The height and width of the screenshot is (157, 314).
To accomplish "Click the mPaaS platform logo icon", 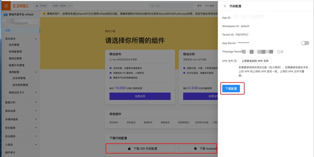I will [6, 14].
